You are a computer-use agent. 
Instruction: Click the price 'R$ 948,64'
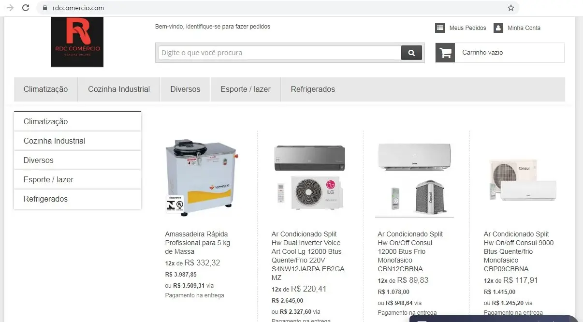(399, 303)
